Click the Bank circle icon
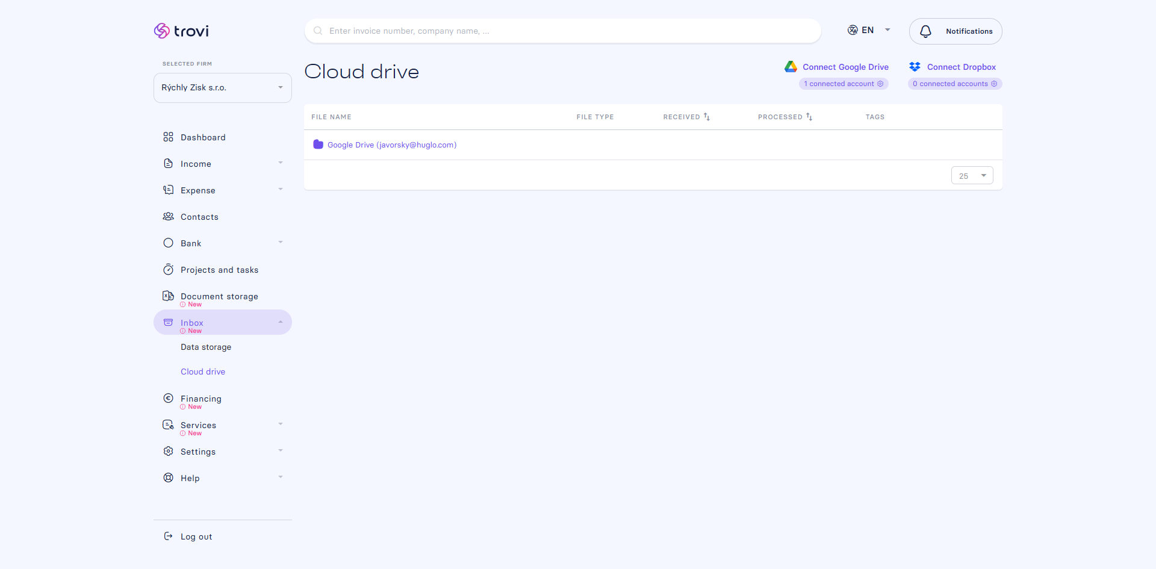The width and height of the screenshot is (1156, 569). 168,243
